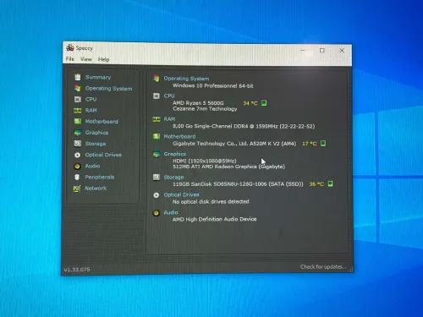Open Summary section in sidebar
The height and width of the screenshot is (317, 423).
pyautogui.click(x=98, y=77)
